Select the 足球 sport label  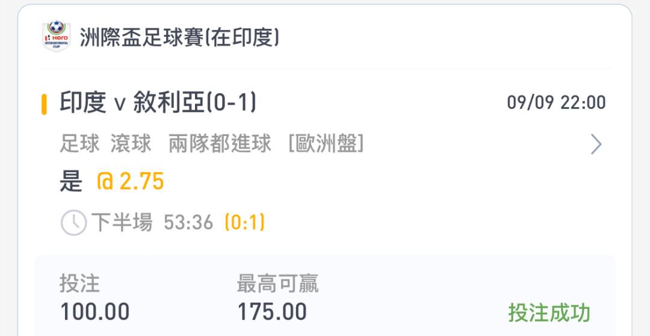[x=80, y=145]
